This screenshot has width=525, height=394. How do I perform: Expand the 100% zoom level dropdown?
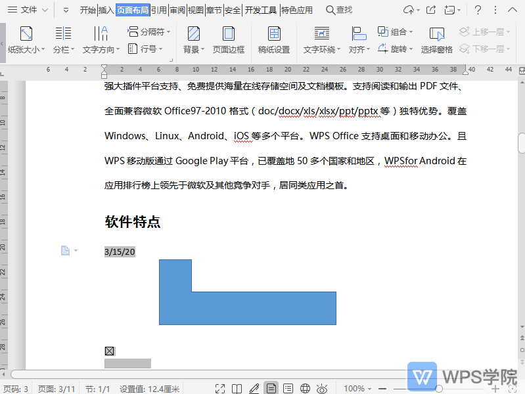(358, 389)
